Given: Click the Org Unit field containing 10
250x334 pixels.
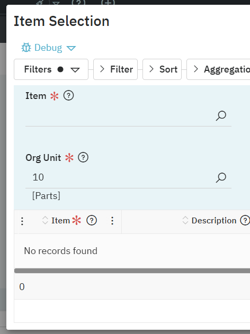Looking at the screenshot, I should [120, 177].
